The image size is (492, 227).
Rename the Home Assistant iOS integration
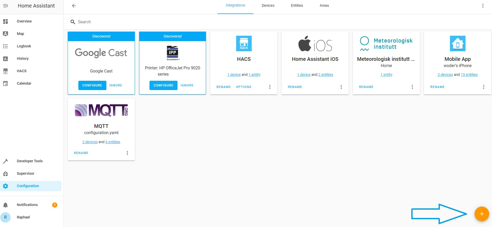[x=295, y=87]
